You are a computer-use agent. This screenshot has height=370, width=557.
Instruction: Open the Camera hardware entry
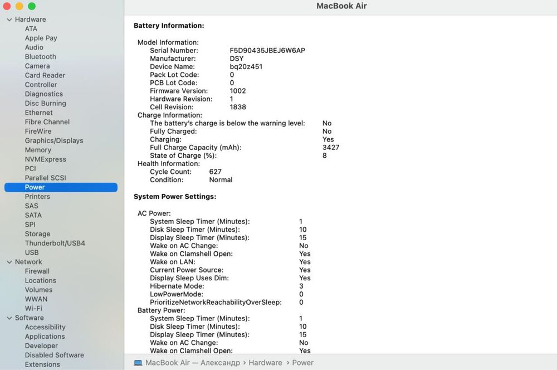click(37, 66)
